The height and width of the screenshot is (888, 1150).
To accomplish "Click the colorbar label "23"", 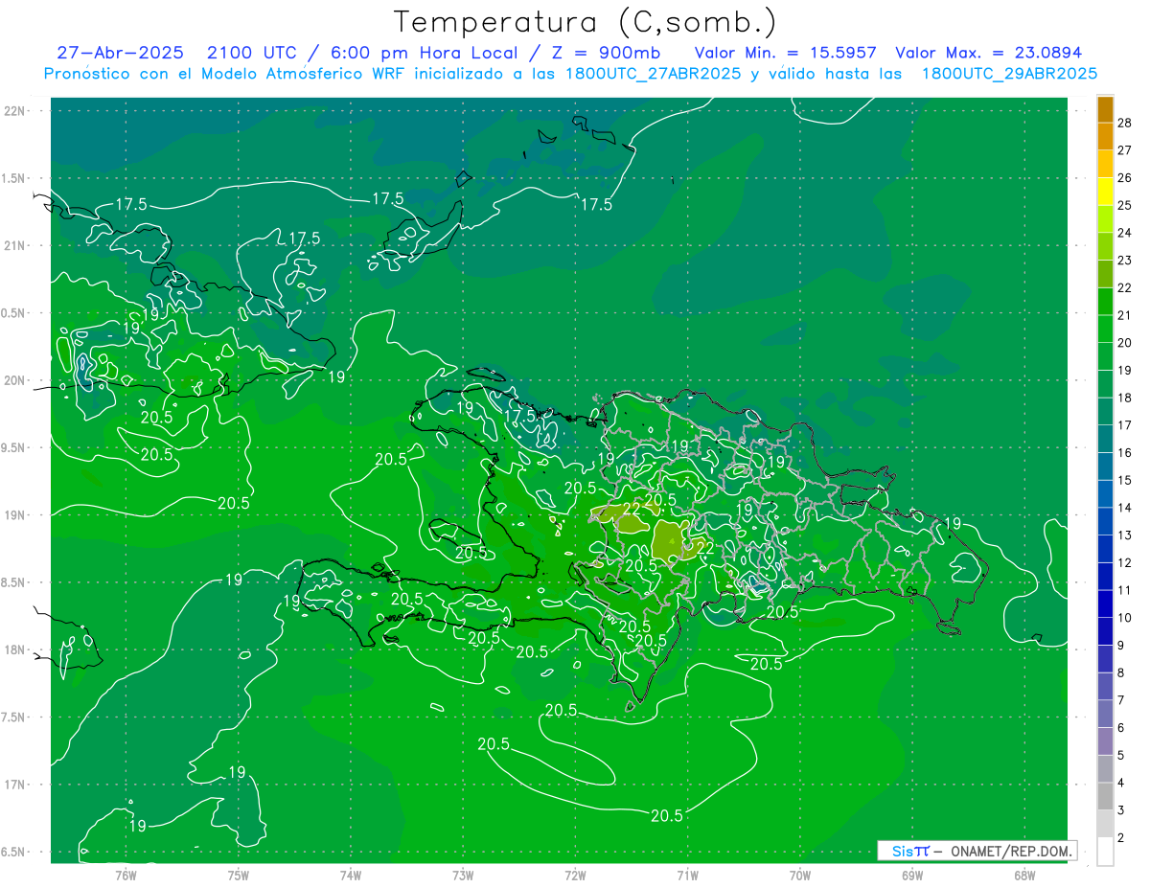I will point(1124,261).
